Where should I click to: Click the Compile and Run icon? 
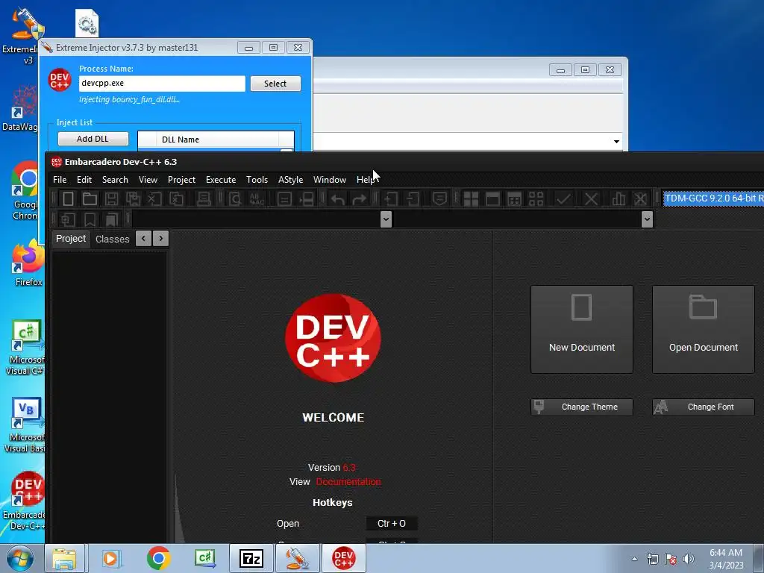pos(514,198)
